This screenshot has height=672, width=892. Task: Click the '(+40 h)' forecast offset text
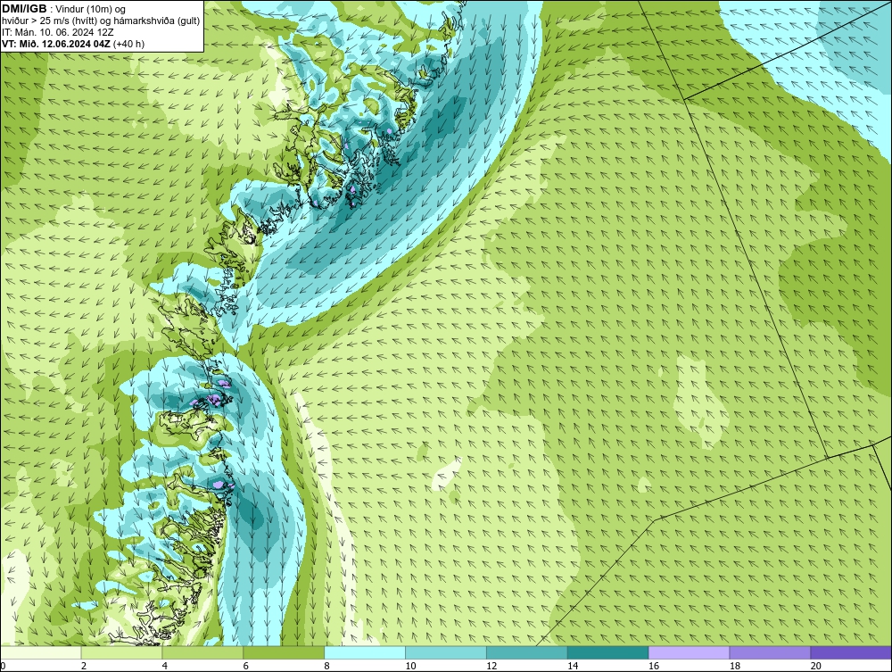point(129,44)
